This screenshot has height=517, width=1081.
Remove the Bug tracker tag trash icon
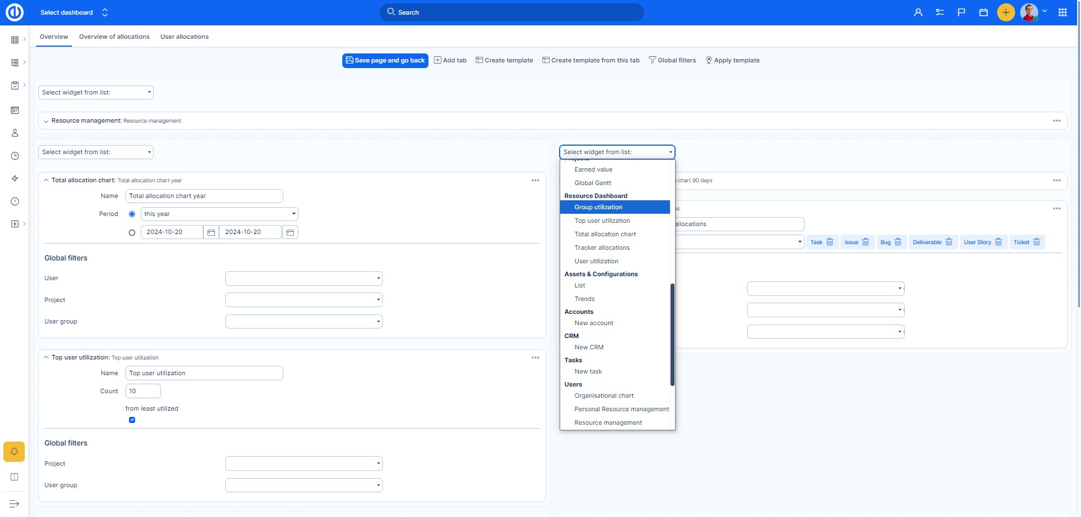click(898, 242)
